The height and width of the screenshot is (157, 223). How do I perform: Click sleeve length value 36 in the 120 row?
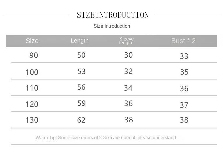129,104
